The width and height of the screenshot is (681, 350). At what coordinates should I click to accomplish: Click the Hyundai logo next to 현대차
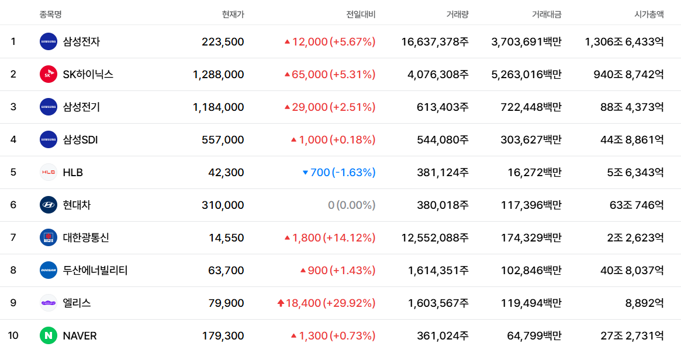pos(48,205)
